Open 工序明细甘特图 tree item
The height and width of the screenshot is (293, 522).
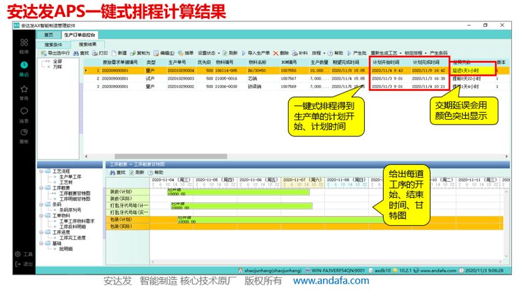click(x=75, y=198)
